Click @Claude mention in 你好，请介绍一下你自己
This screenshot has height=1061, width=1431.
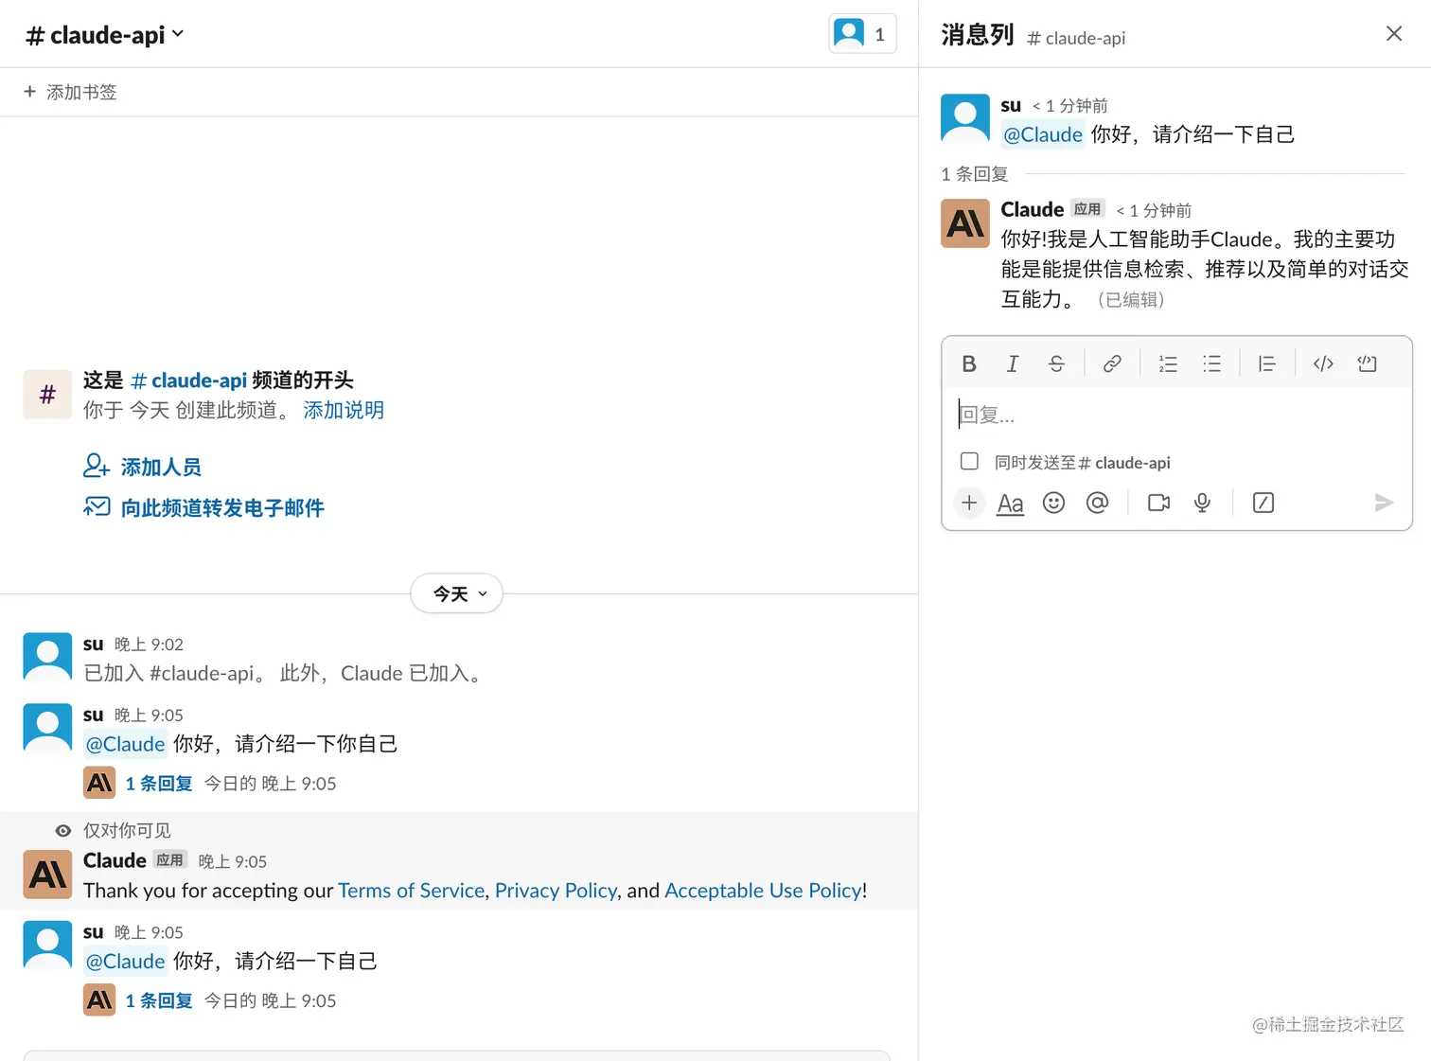126,744
